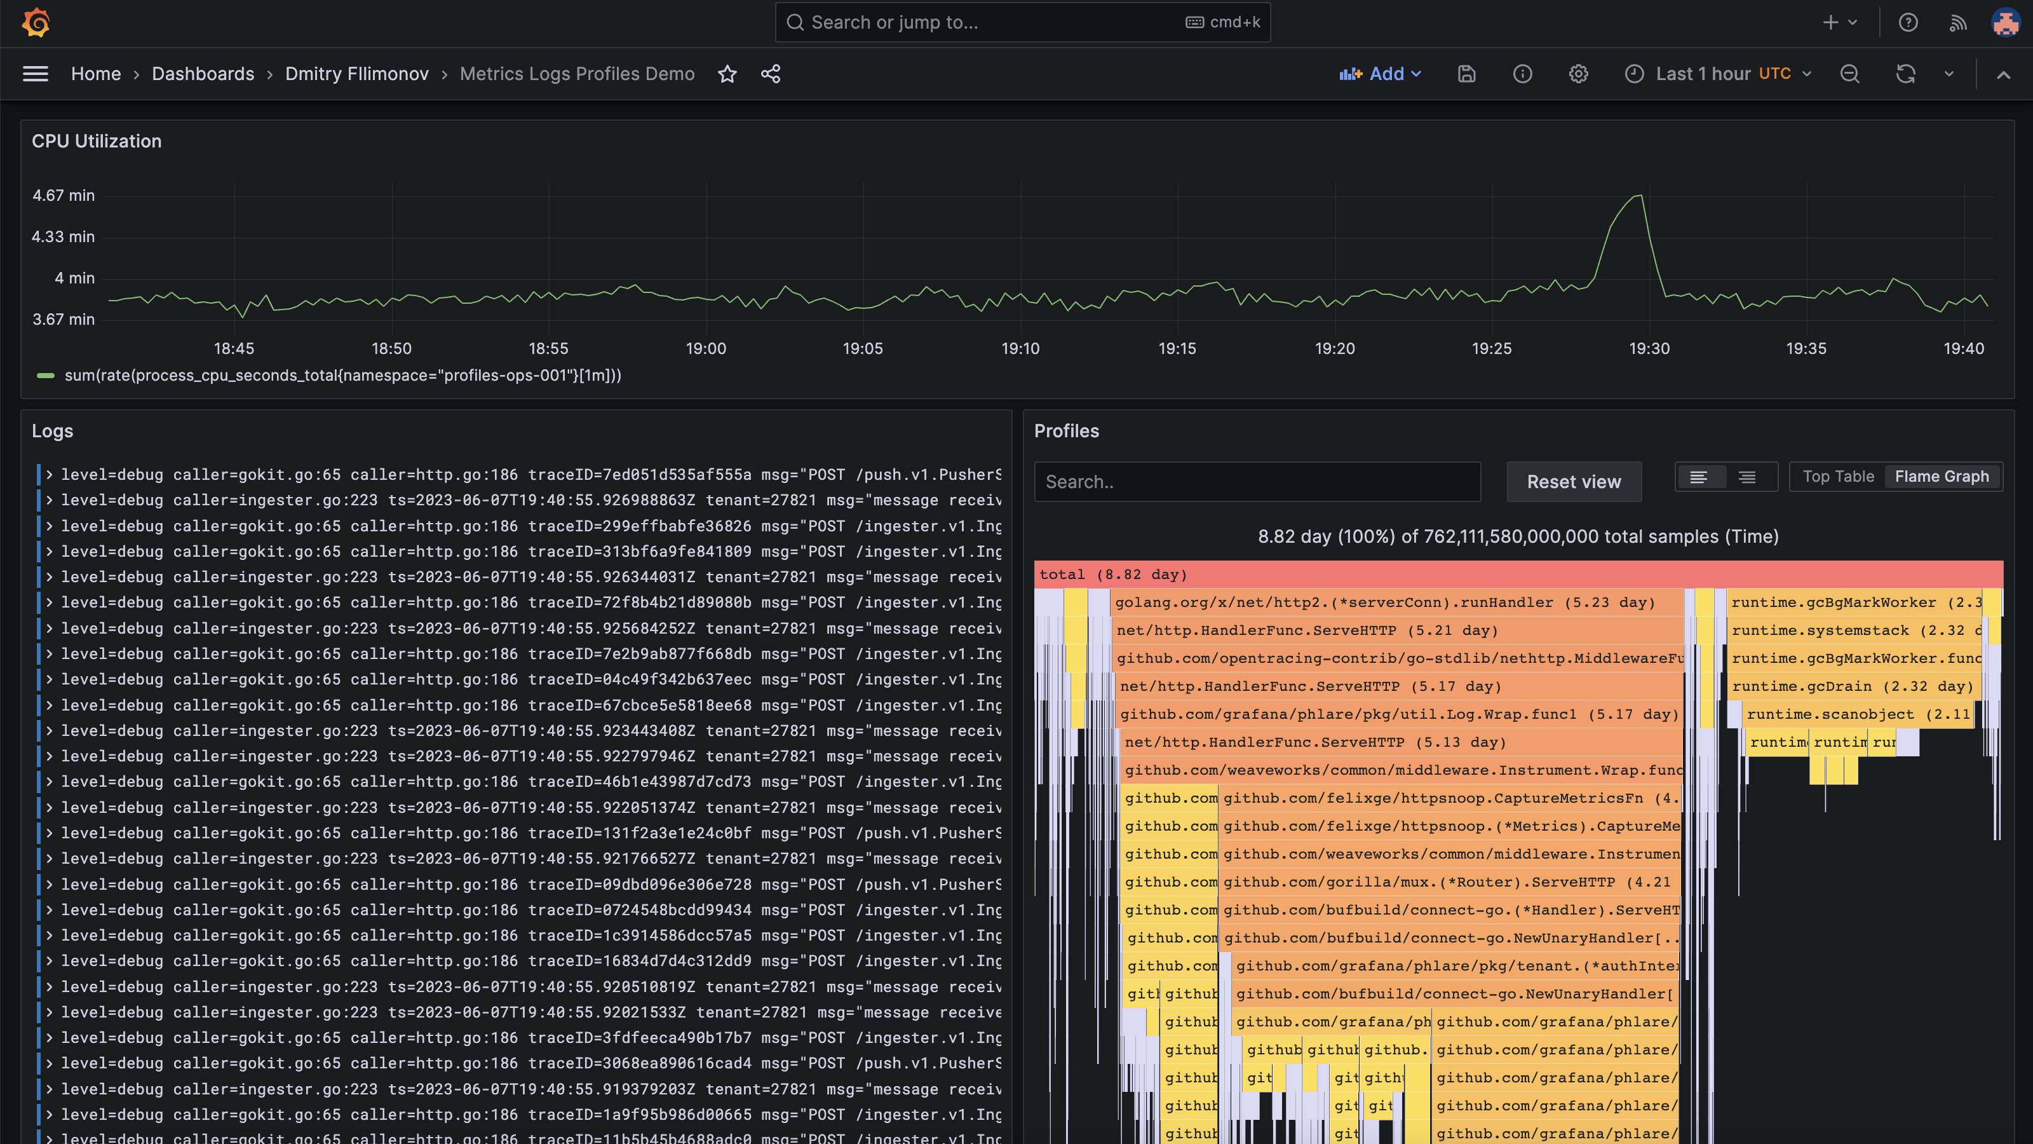Save the dashboard using the save icon
2033x1144 pixels.
pos(1466,74)
